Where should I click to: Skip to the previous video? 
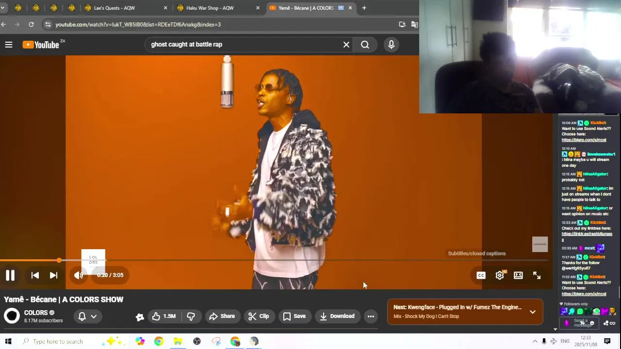click(35, 275)
